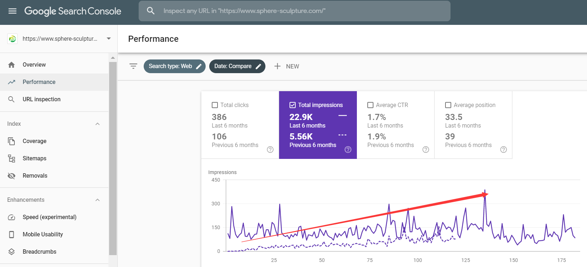Click the Removals crossed-eye icon

(12, 176)
